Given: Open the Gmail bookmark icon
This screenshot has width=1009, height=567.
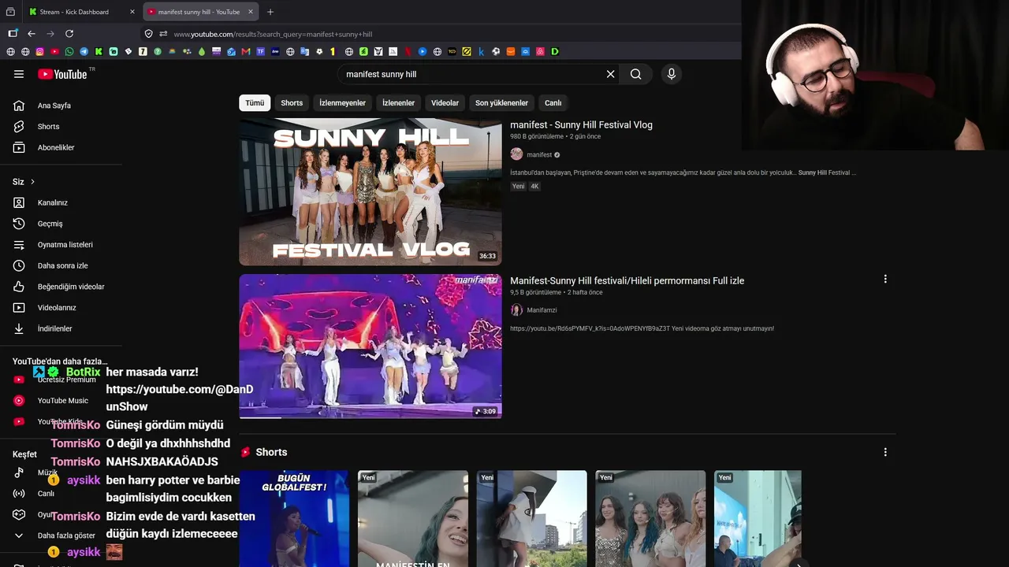Looking at the screenshot, I should pos(246,52).
